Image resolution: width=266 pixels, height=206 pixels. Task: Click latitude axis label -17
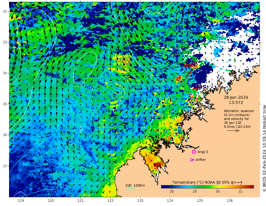pyautogui.click(x=5, y=166)
